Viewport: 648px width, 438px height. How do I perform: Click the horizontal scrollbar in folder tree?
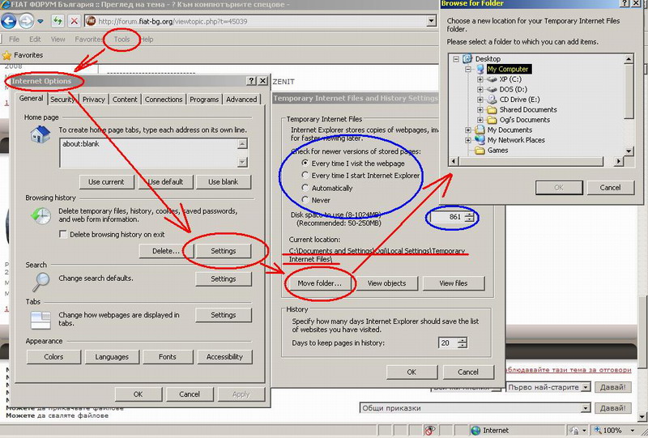[536, 161]
